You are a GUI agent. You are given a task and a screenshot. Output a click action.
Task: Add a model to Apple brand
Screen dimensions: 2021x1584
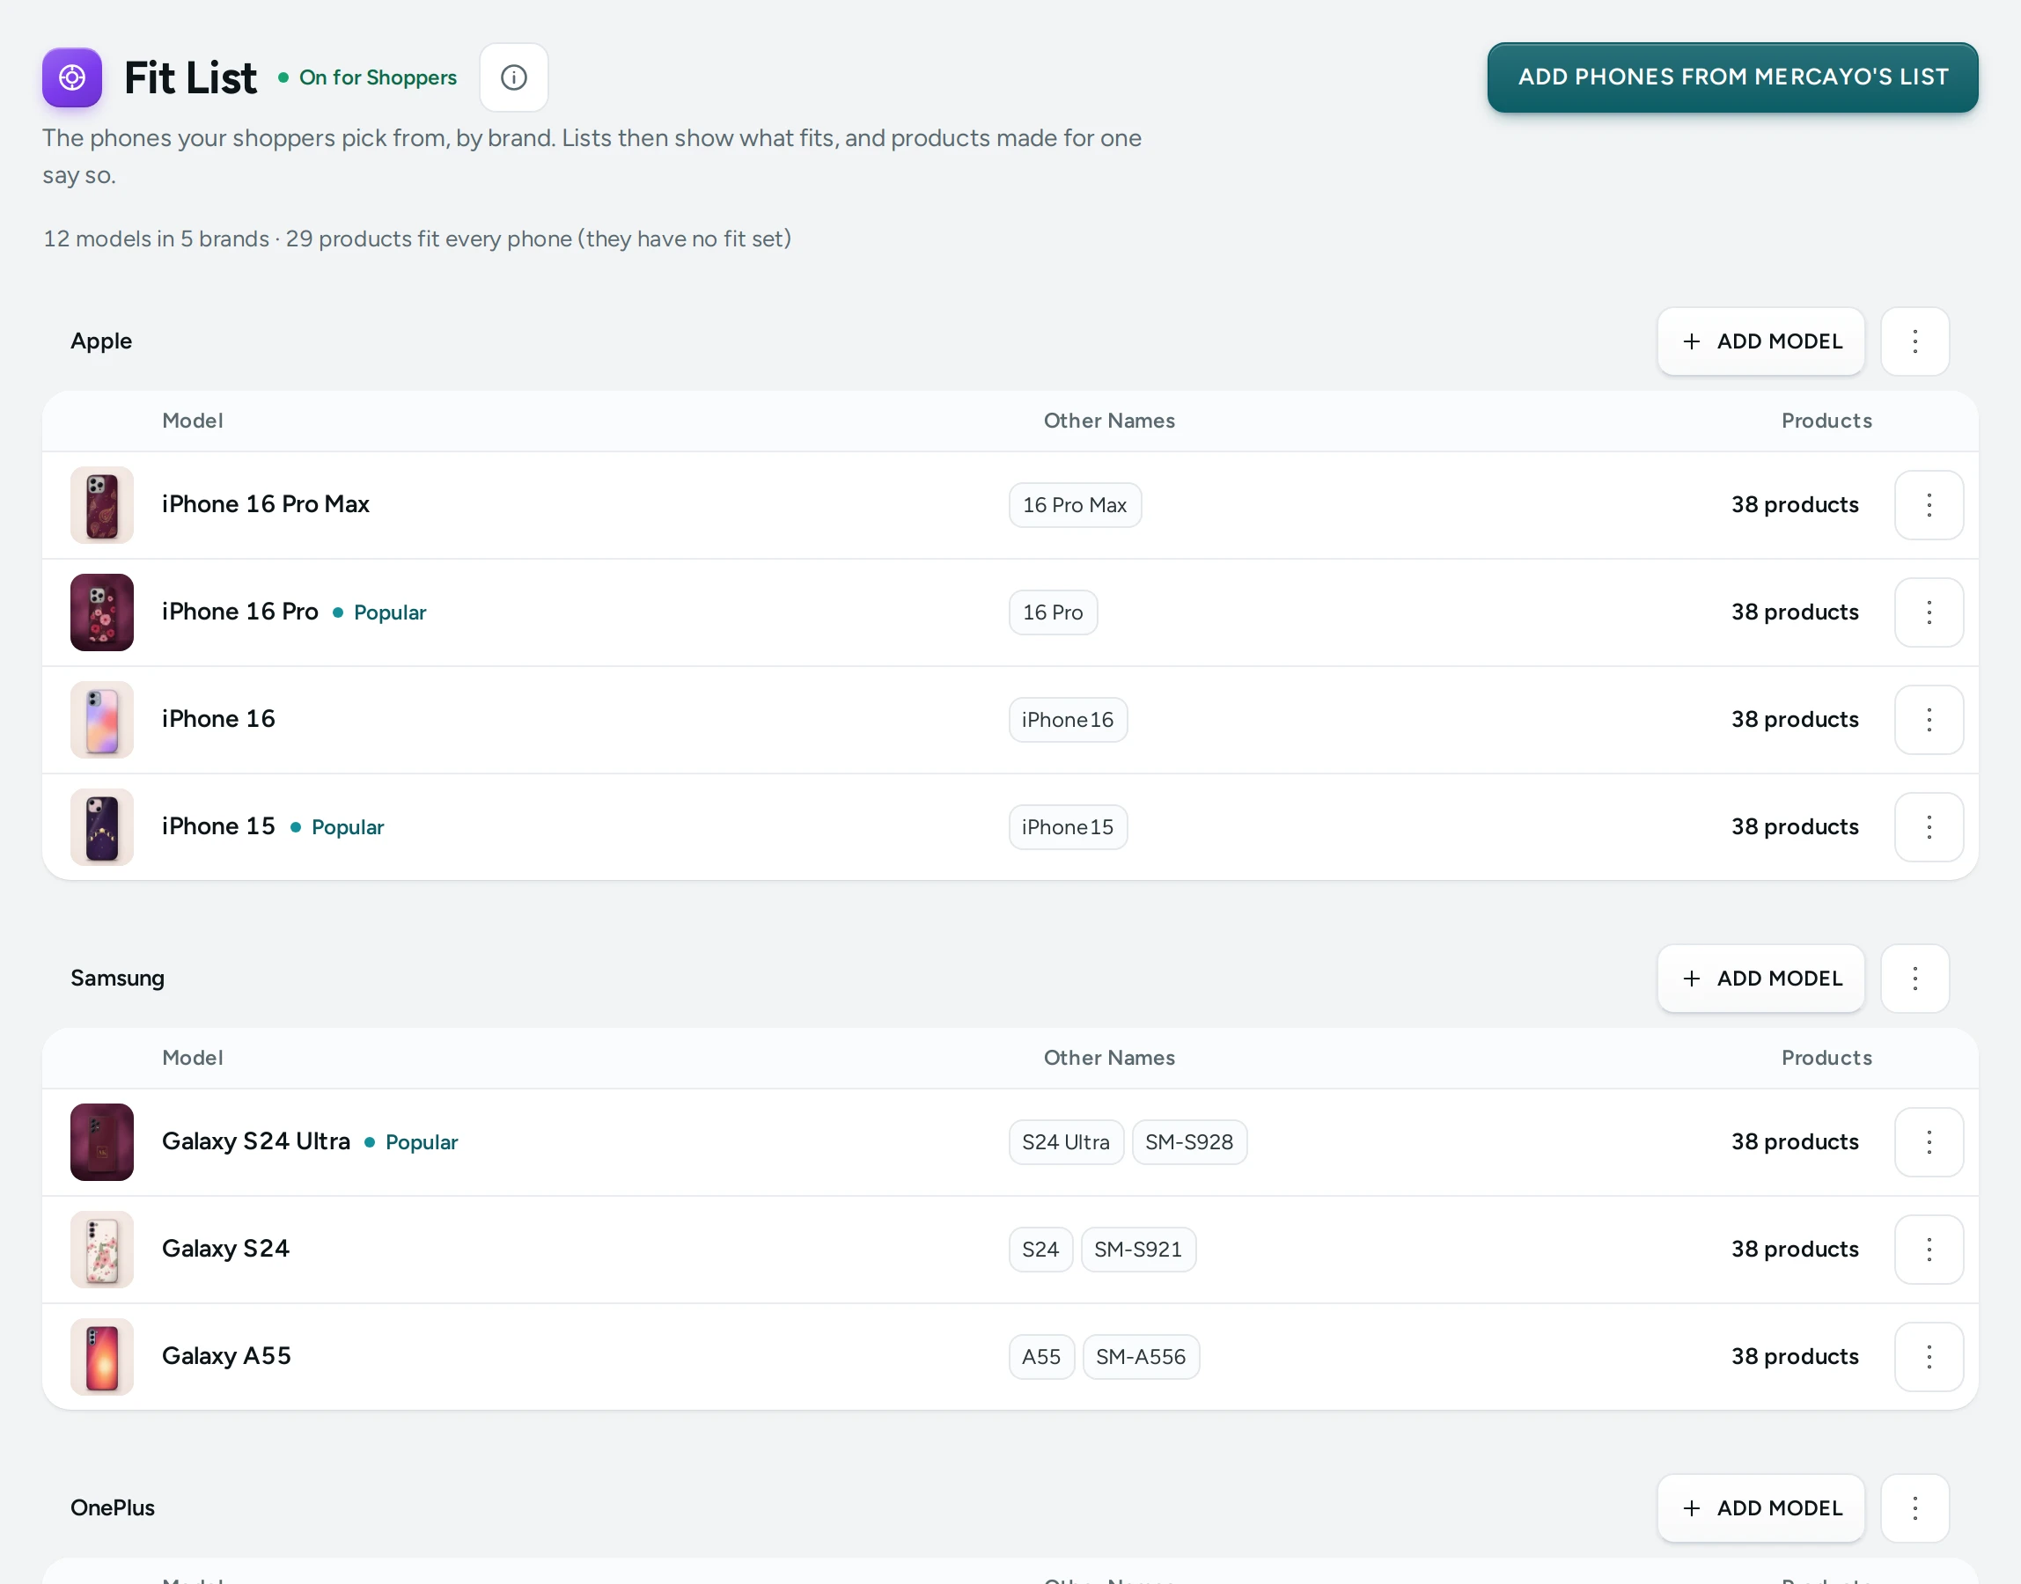(x=1760, y=341)
